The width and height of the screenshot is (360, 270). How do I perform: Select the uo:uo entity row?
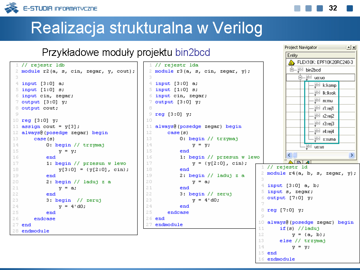coord(321,78)
